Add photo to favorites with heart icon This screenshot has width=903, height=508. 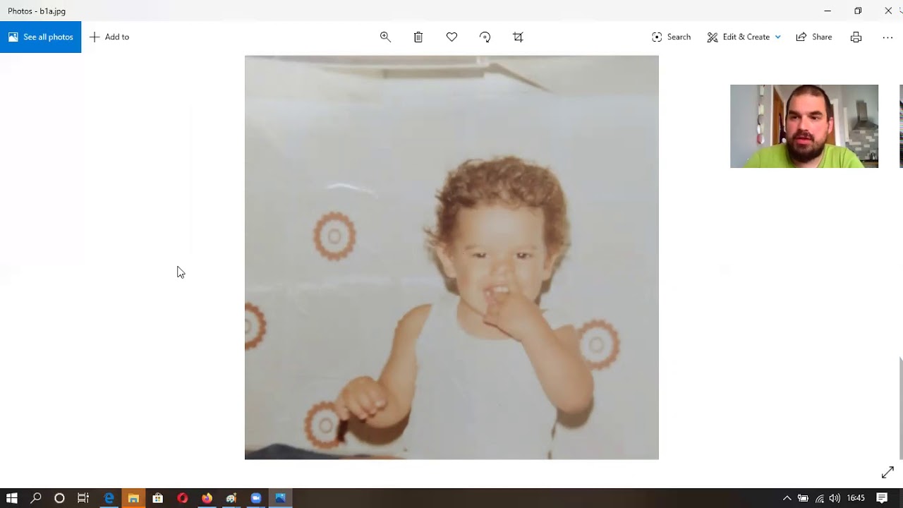point(451,37)
